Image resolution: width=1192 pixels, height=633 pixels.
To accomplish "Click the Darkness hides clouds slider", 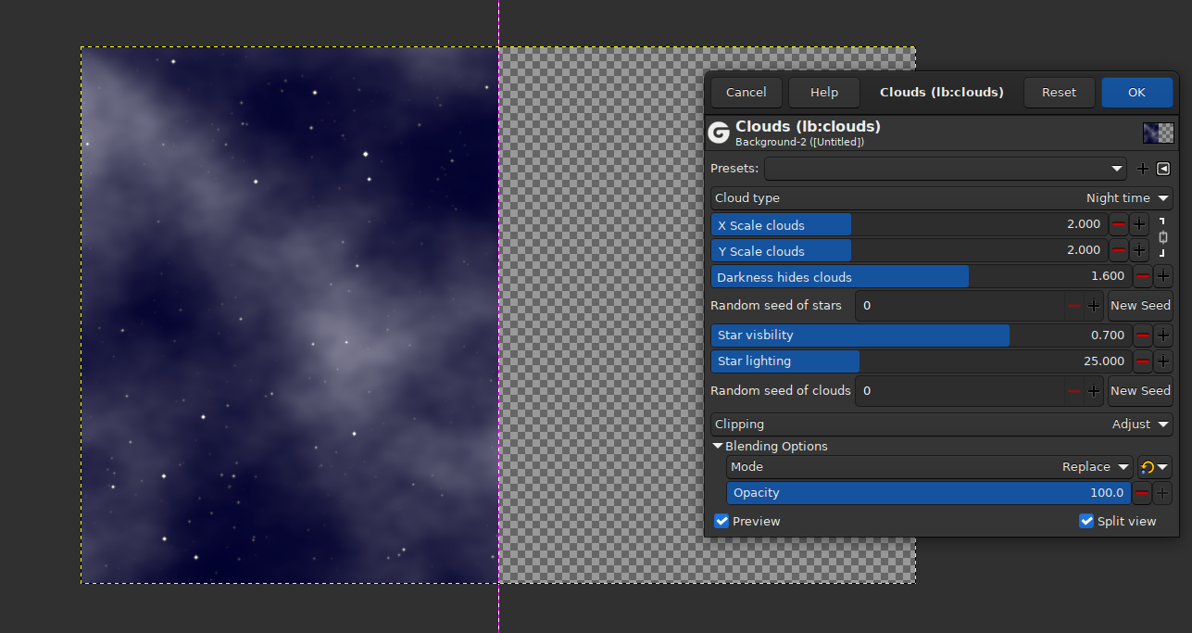I will [x=921, y=276].
